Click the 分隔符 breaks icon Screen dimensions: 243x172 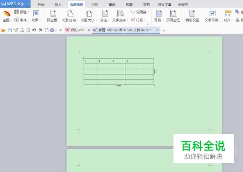pos(133,12)
